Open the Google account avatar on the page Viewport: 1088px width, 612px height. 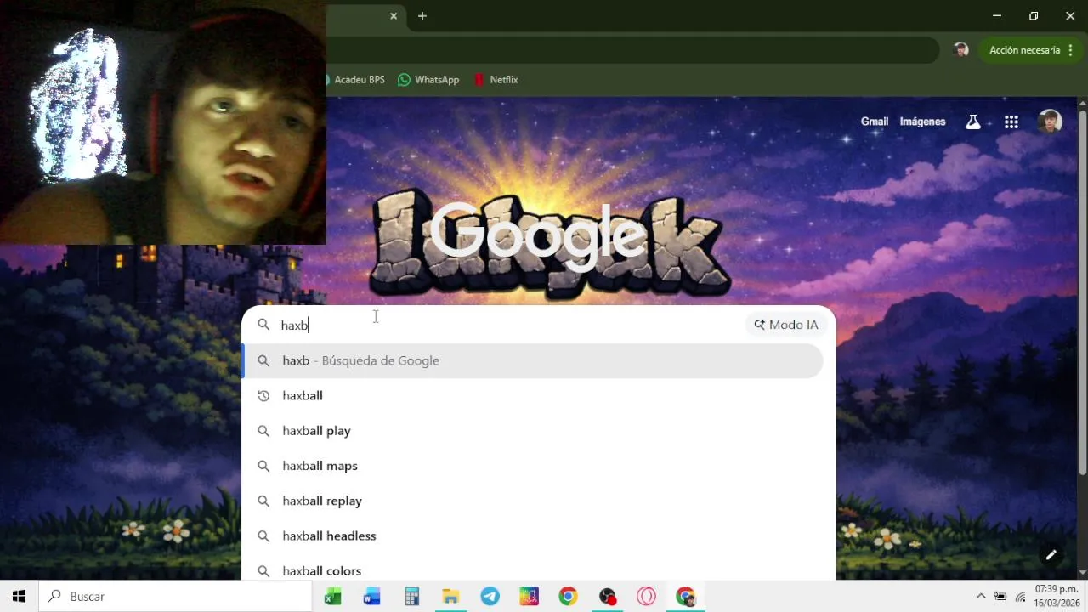pyautogui.click(x=1050, y=122)
